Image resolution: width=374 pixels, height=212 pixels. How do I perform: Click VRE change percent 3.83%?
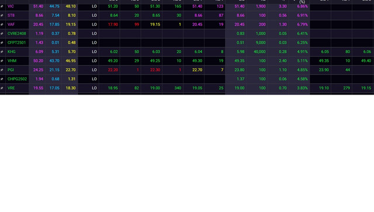pyautogui.click(x=303, y=88)
